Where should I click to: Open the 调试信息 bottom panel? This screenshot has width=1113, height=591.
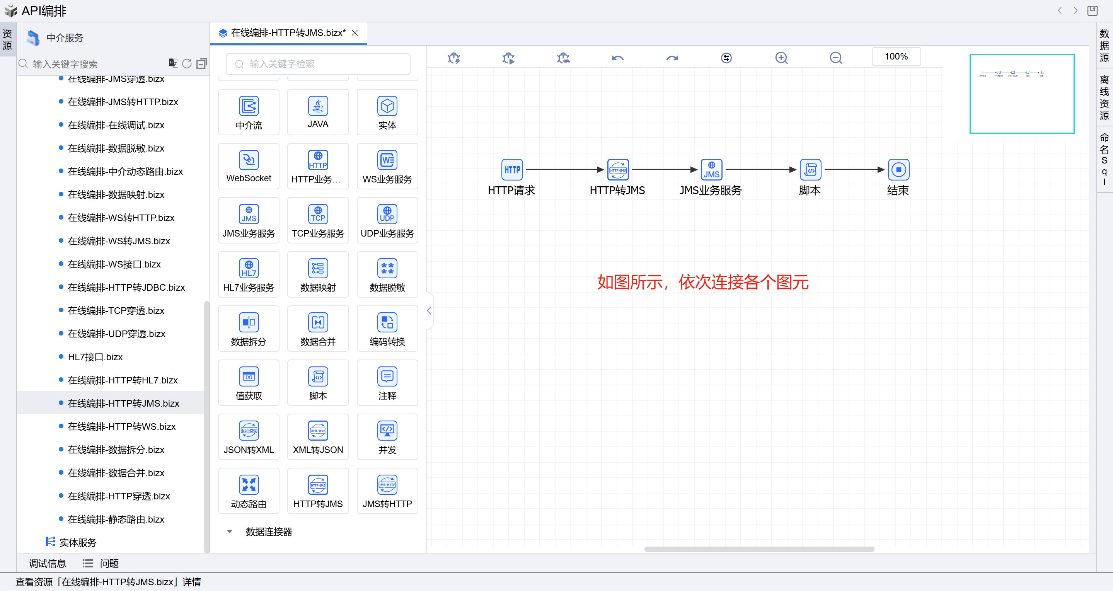coord(47,563)
